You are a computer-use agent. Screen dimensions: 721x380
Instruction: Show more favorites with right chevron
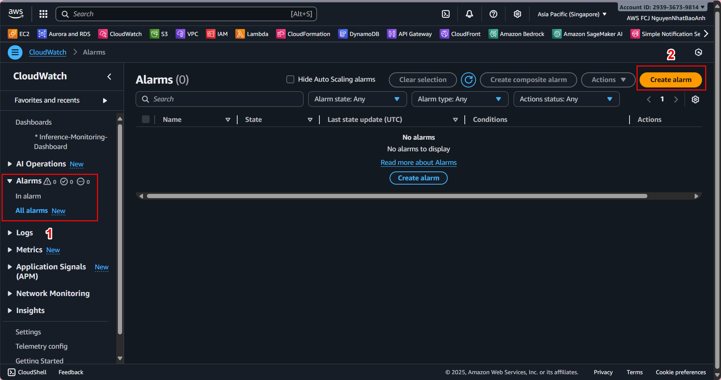tap(706, 34)
